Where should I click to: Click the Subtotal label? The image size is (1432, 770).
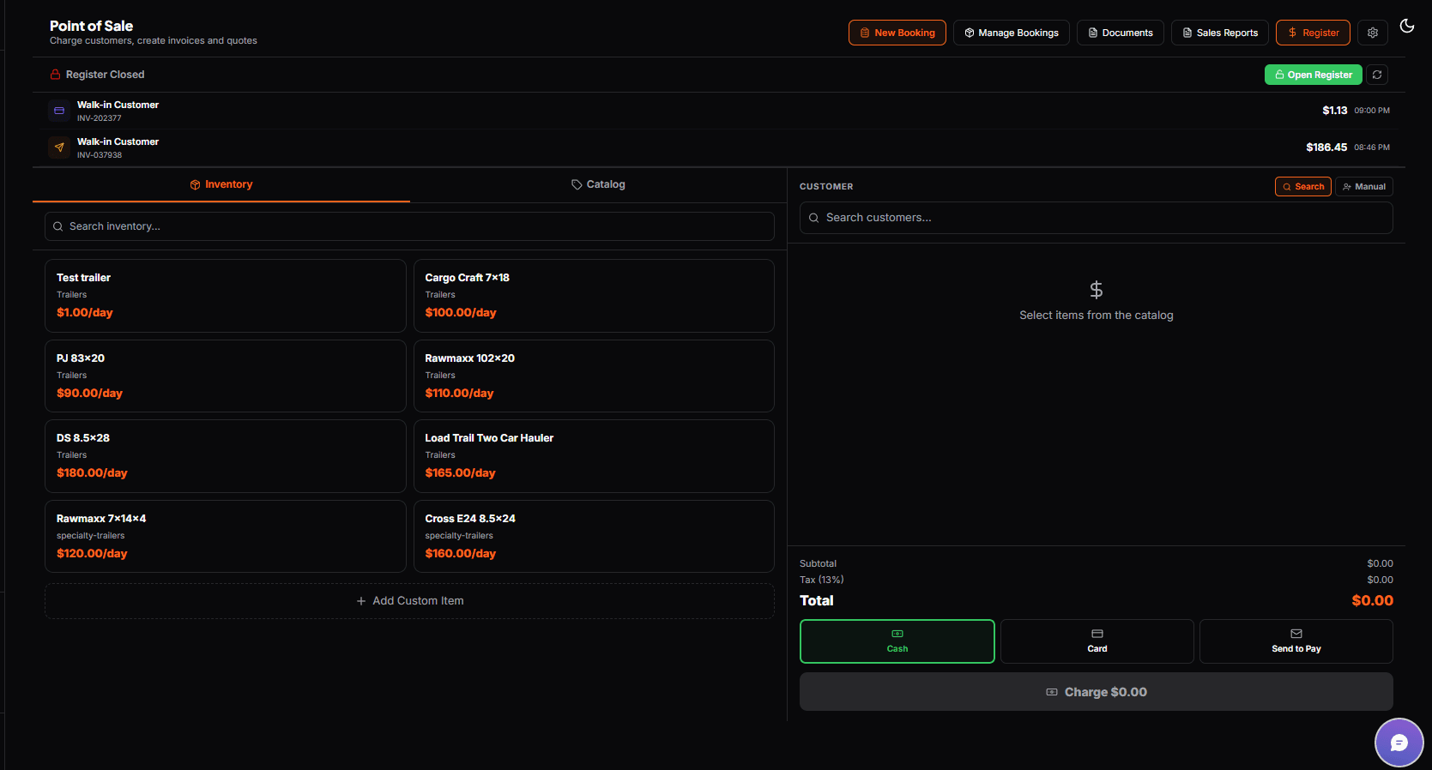coord(818,563)
